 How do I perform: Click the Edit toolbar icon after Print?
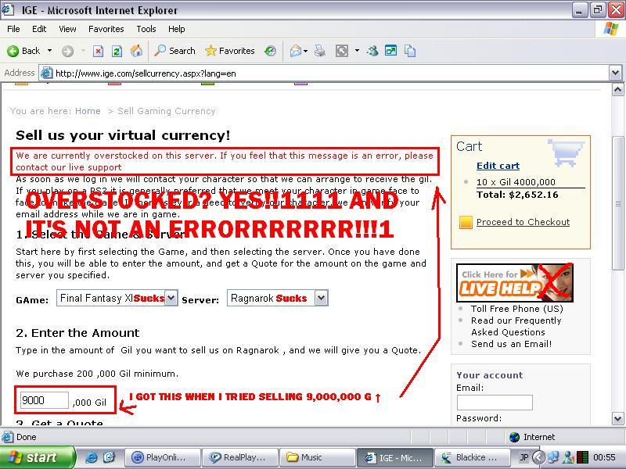click(342, 51)
